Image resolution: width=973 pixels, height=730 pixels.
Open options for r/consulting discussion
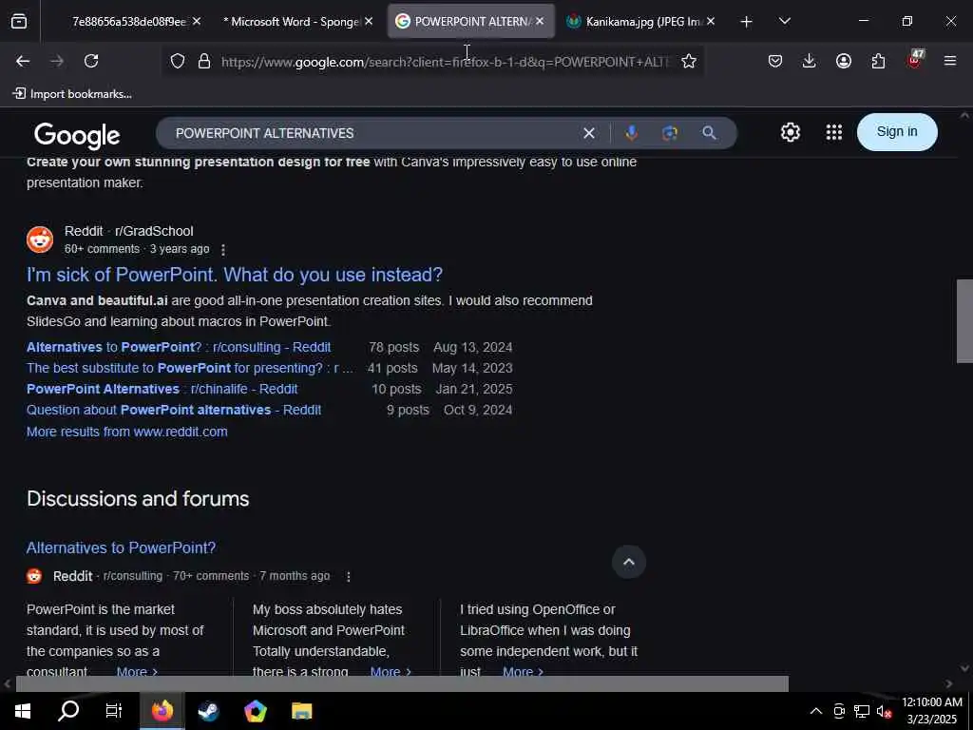coord(349,577)
